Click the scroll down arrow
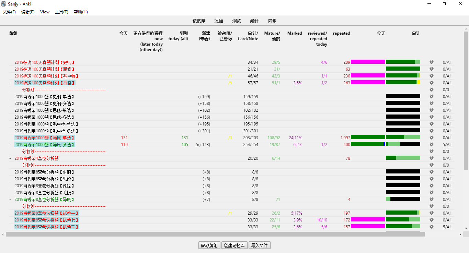Viewport: 469px width, 253px height. click(x=466, y=228)
